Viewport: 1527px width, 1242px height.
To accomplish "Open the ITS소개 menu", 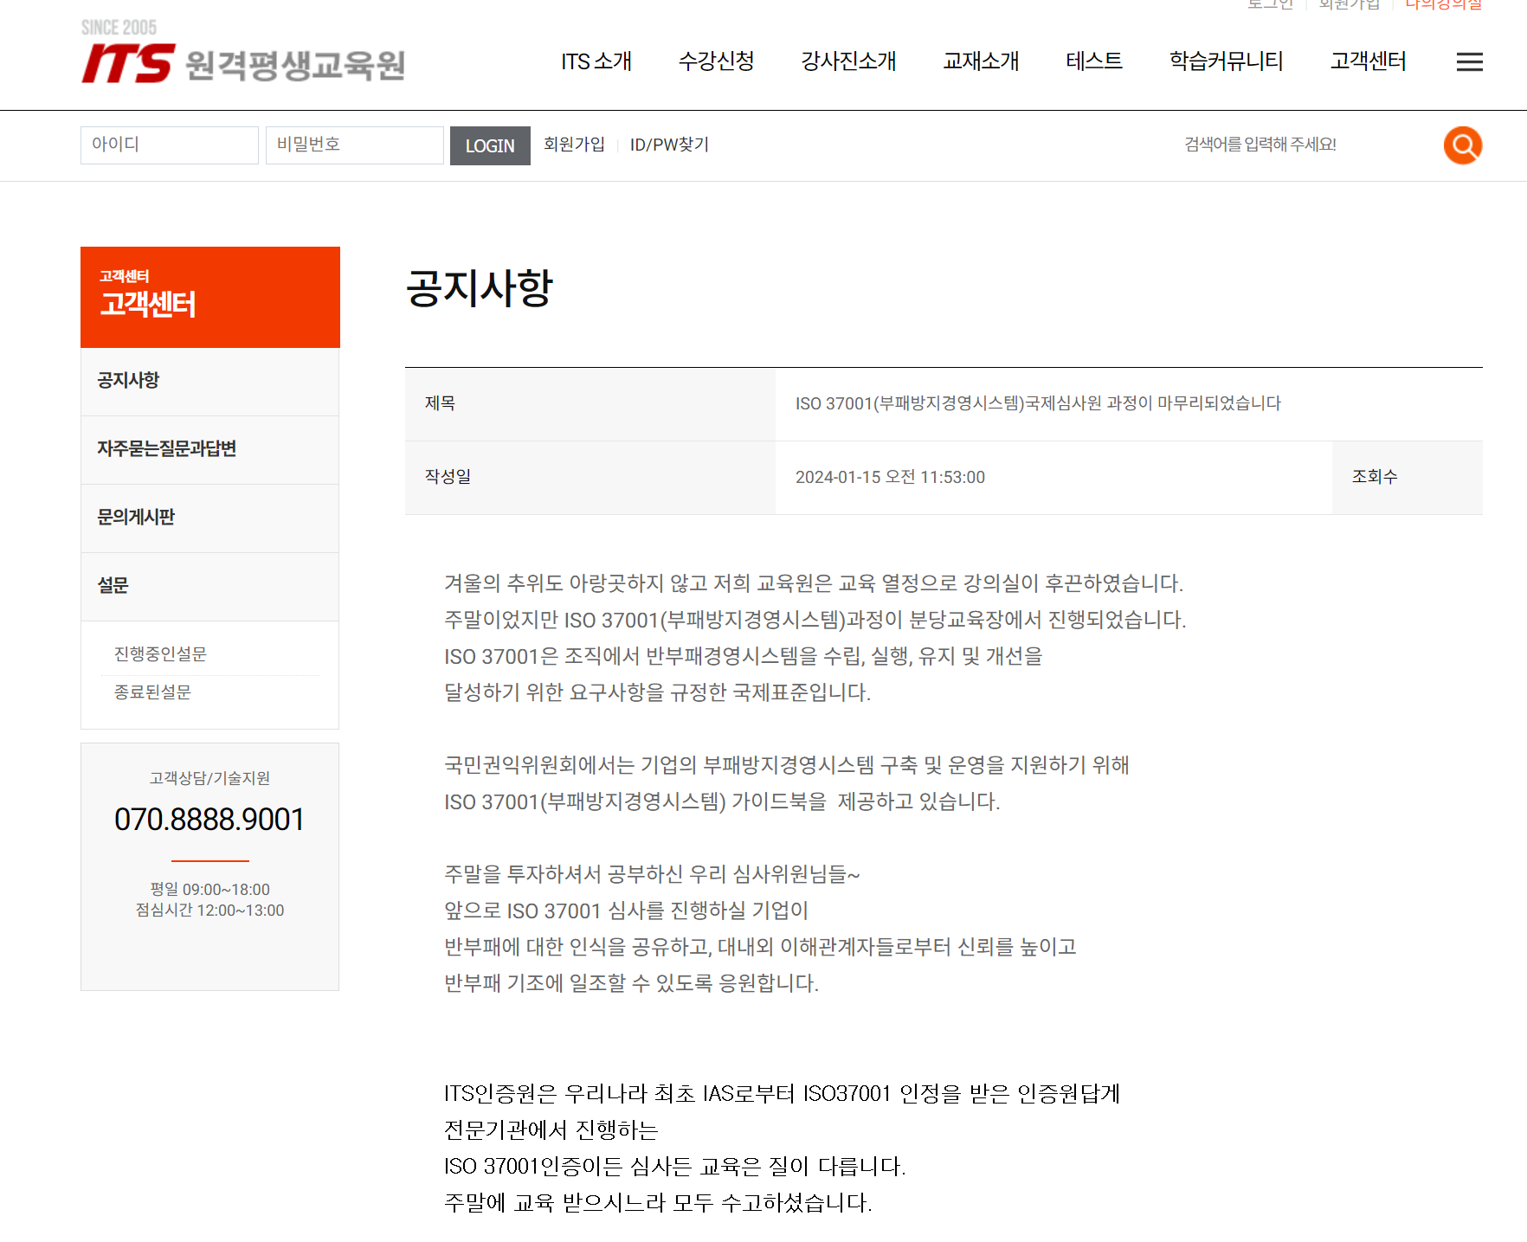I will (x=596, y=61).
